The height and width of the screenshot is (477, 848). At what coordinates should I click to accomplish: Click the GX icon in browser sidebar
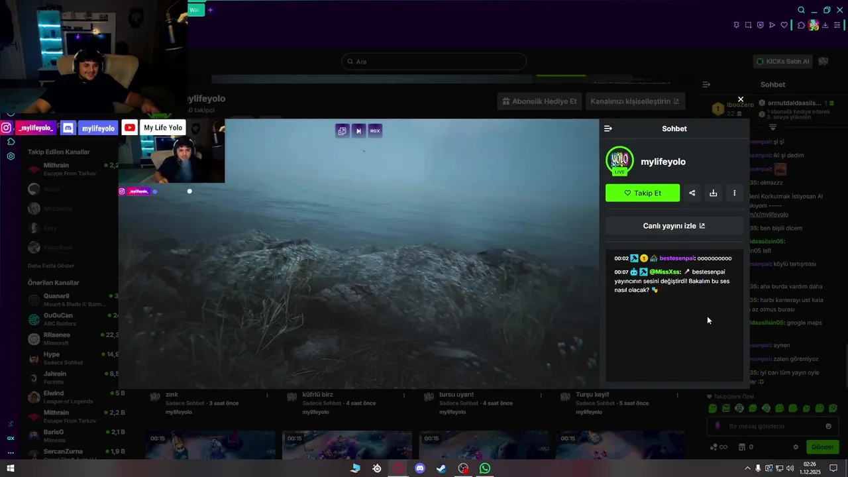click(11, 438)
